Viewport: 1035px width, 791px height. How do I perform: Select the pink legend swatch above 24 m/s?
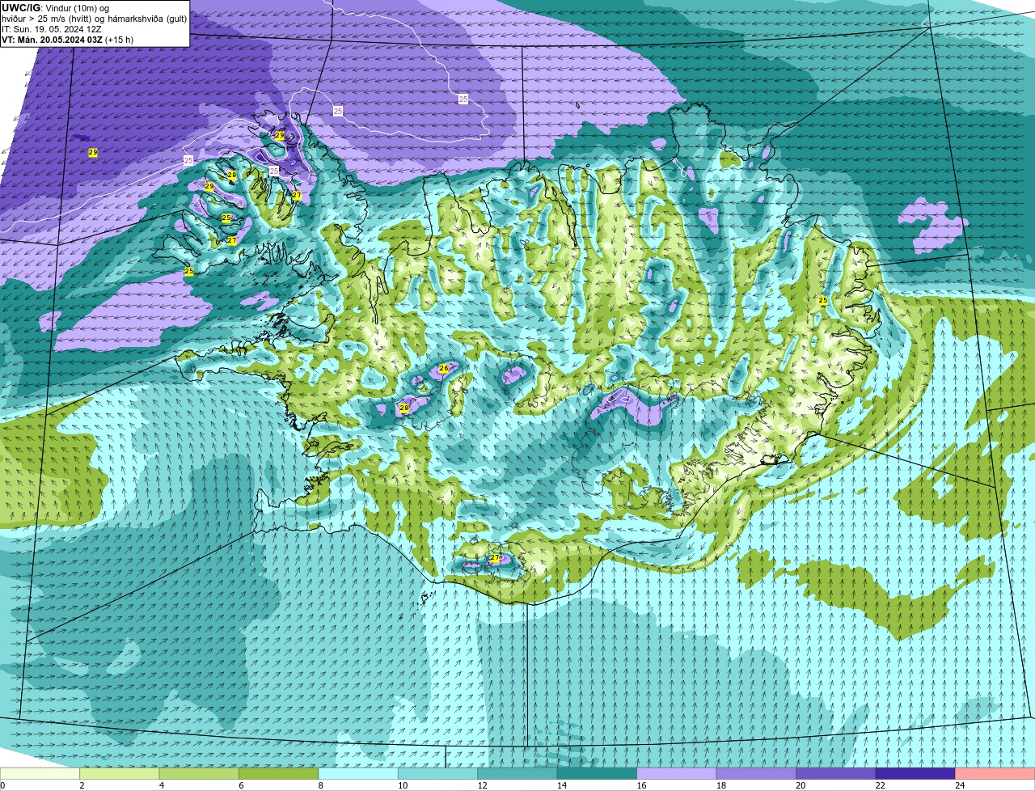tap(995, 773)
